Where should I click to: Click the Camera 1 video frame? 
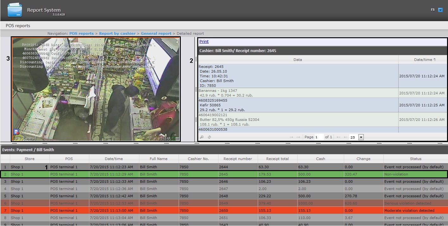point(96,92)
